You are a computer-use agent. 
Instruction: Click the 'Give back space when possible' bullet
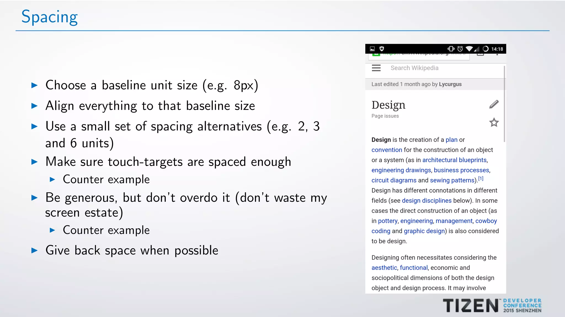pyautogui.click(x=132, y=250)
